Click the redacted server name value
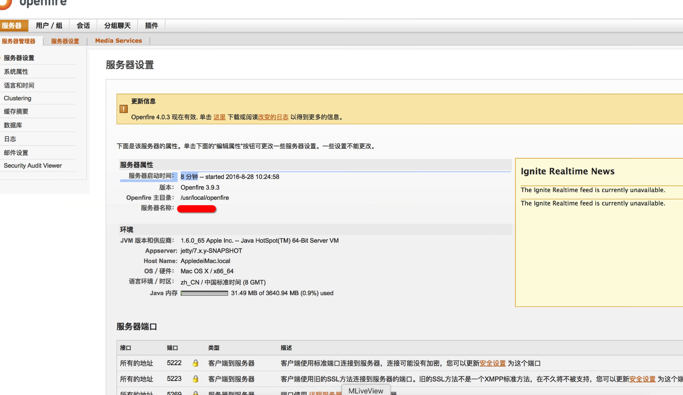 [x=196, y=209]
